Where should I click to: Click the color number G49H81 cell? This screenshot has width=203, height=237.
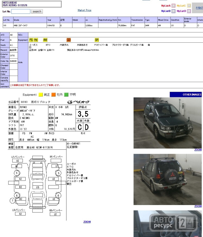pos(13,61)
